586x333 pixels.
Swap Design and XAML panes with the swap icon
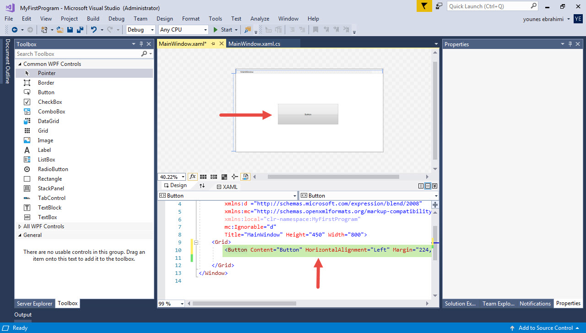pos(202,186)
